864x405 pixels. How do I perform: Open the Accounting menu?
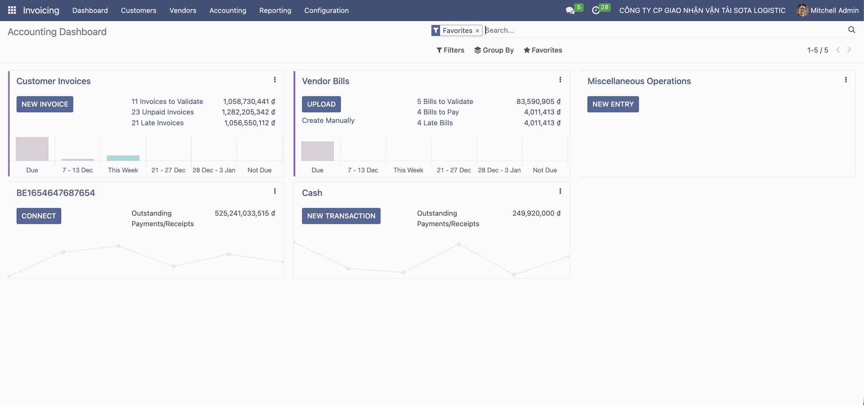(x=228, y=10)
